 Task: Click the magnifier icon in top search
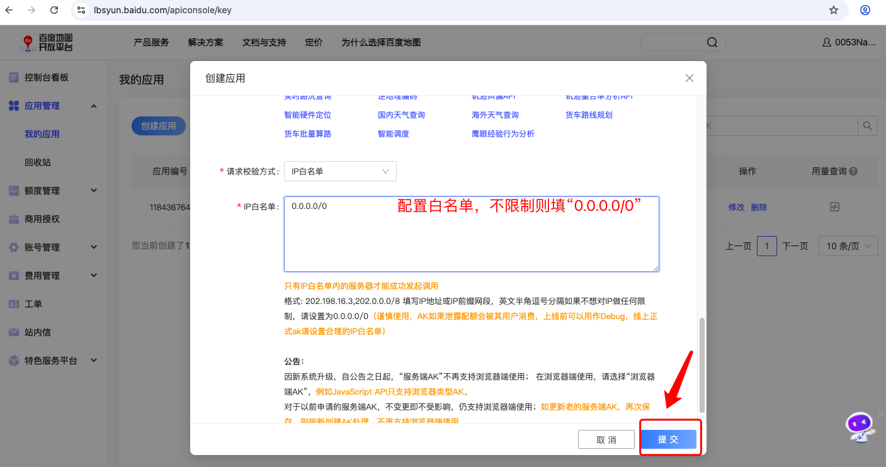click(712, 42)
